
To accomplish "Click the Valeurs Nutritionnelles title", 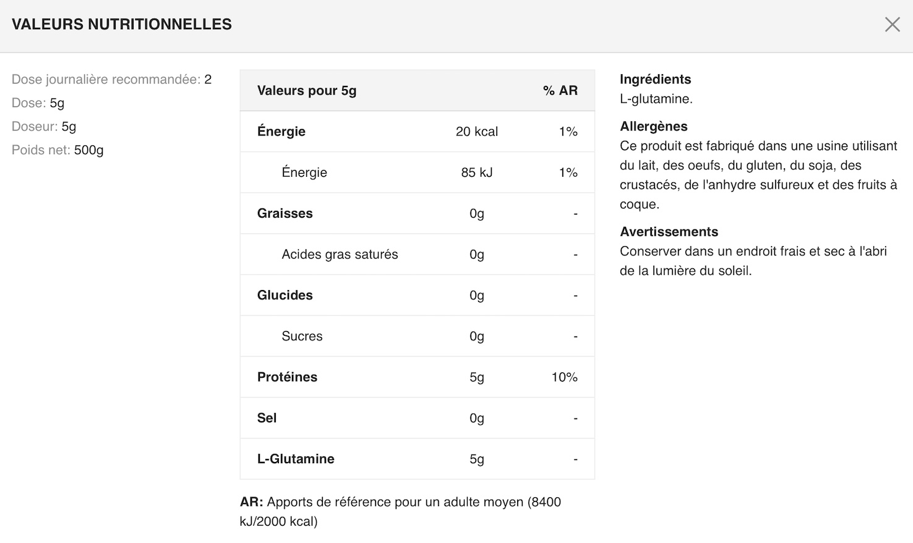I will pos(122,25).
